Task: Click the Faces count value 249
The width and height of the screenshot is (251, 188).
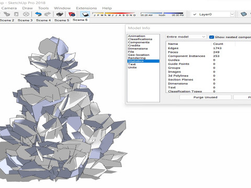Action: coord(216,52)
